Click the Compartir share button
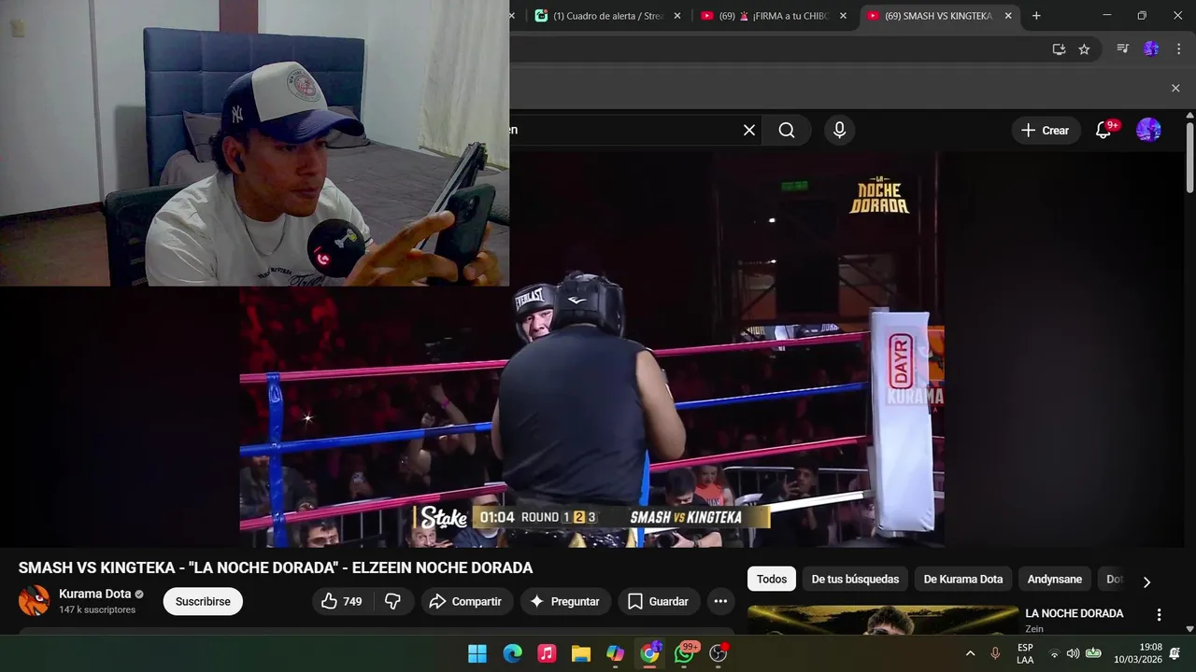1196x672 pixels. click(x=465, y=602)
